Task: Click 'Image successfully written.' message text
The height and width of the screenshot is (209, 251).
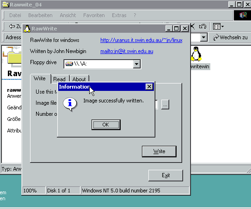Action: point(113,101)
